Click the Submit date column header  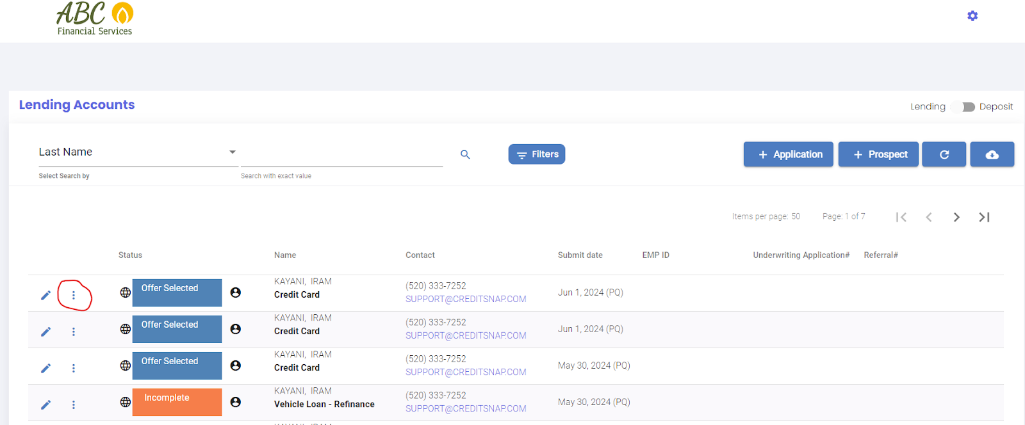tap(580, 255)
